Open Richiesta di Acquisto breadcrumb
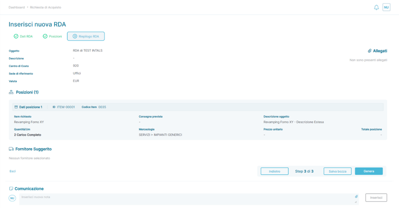The image size is (399, 208). (45, 7)
